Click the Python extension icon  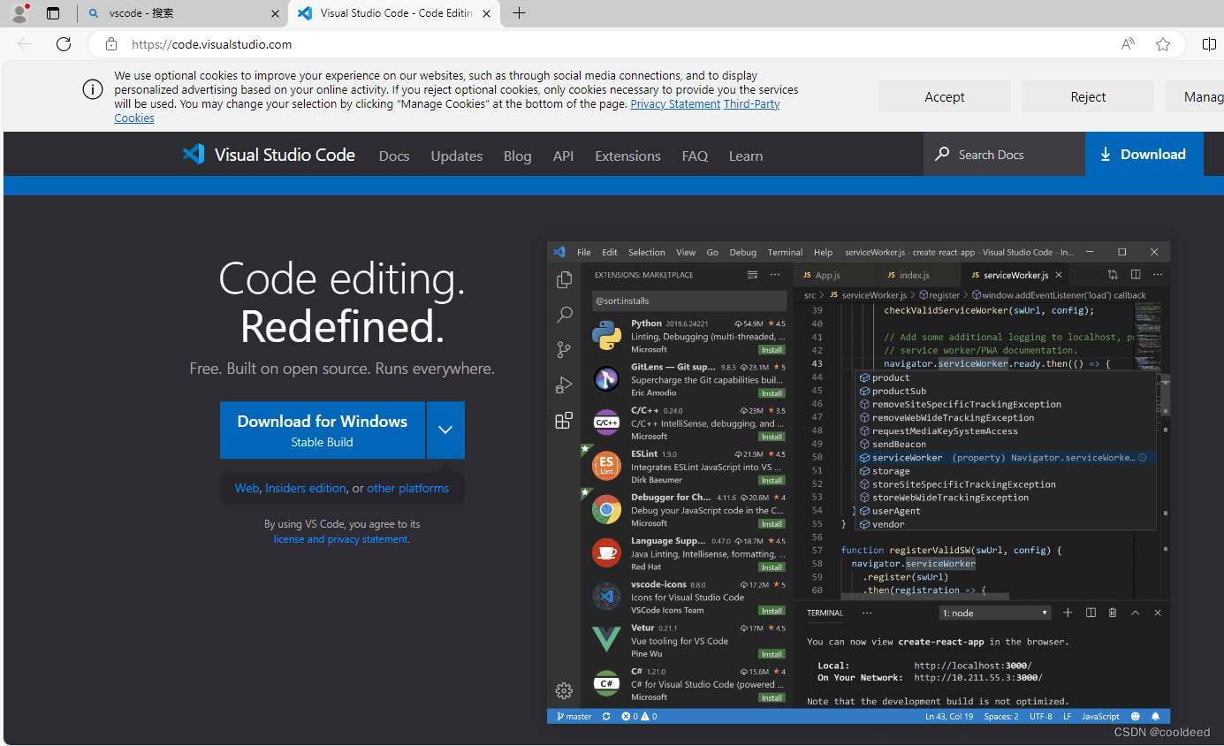click(x=606, y=336)
